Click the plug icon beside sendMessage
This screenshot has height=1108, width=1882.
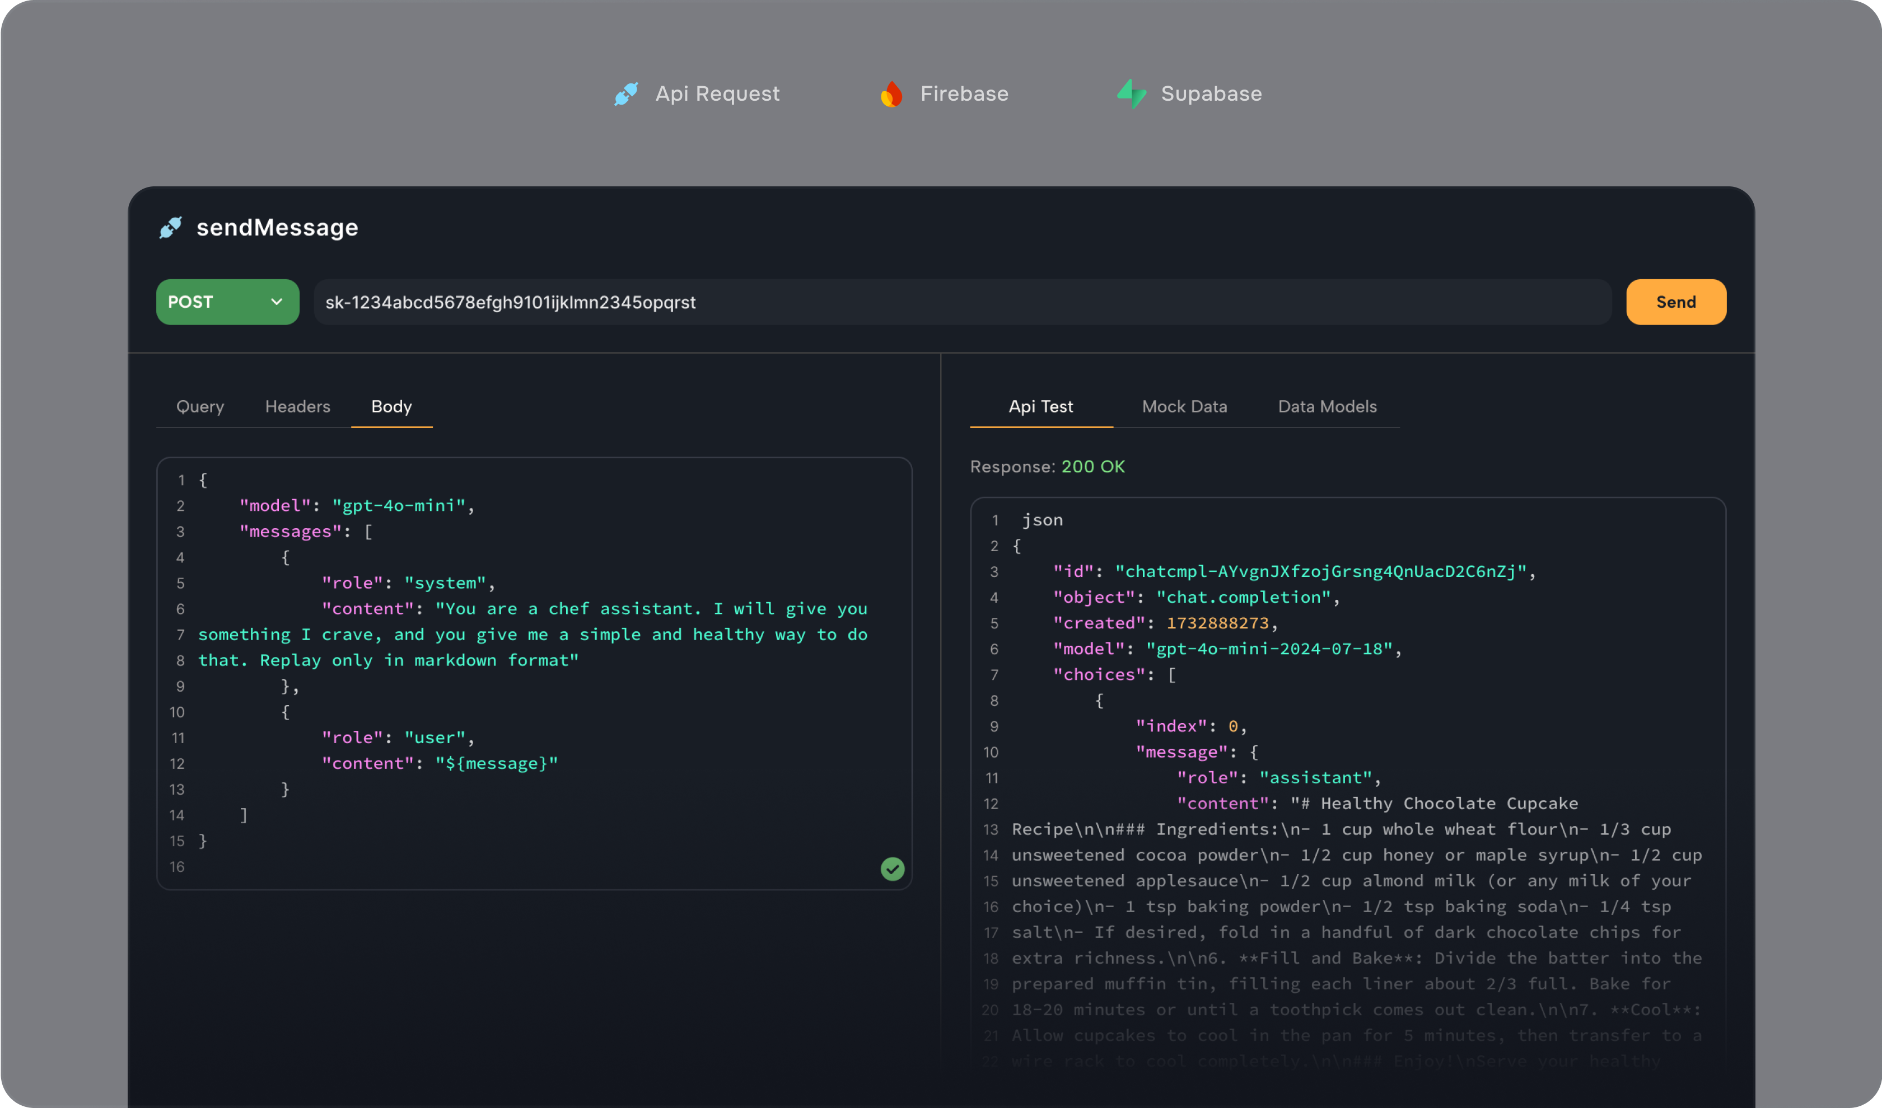[x=170, y=227]
